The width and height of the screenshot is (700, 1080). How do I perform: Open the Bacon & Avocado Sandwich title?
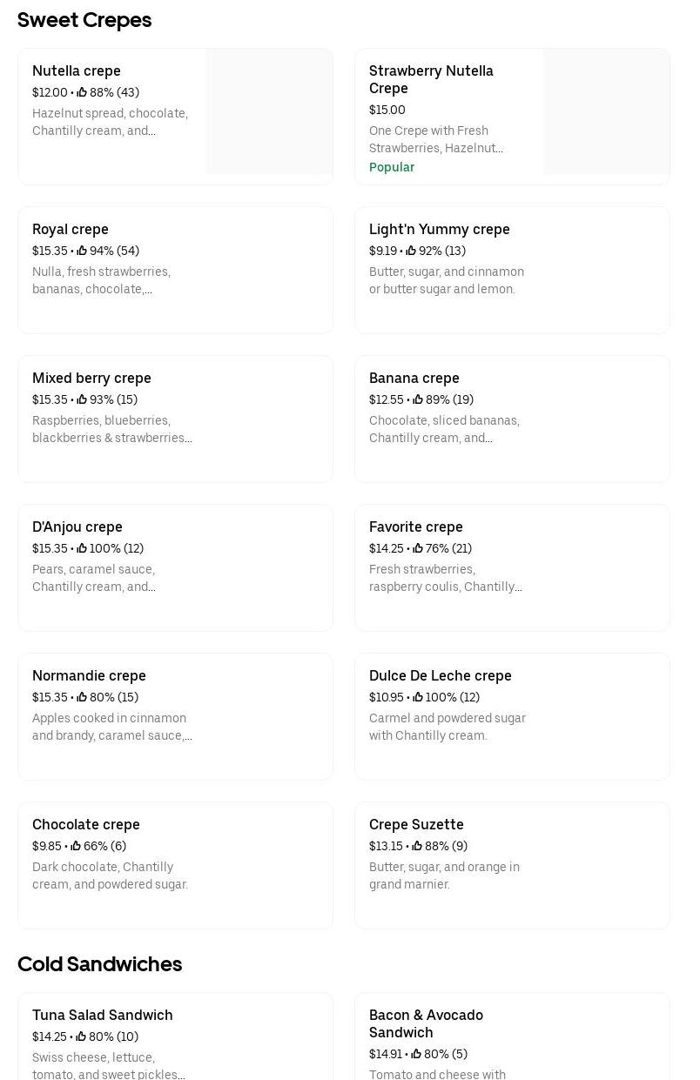click(426, 1023)
